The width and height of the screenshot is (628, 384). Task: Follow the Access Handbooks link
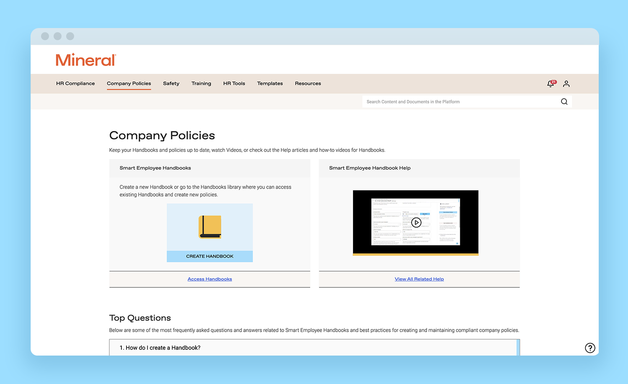[210, 279]
